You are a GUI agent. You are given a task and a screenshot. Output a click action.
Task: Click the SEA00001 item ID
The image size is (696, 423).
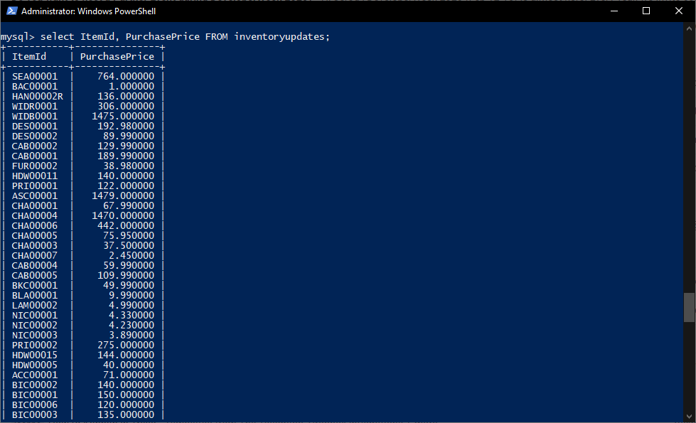35,76
